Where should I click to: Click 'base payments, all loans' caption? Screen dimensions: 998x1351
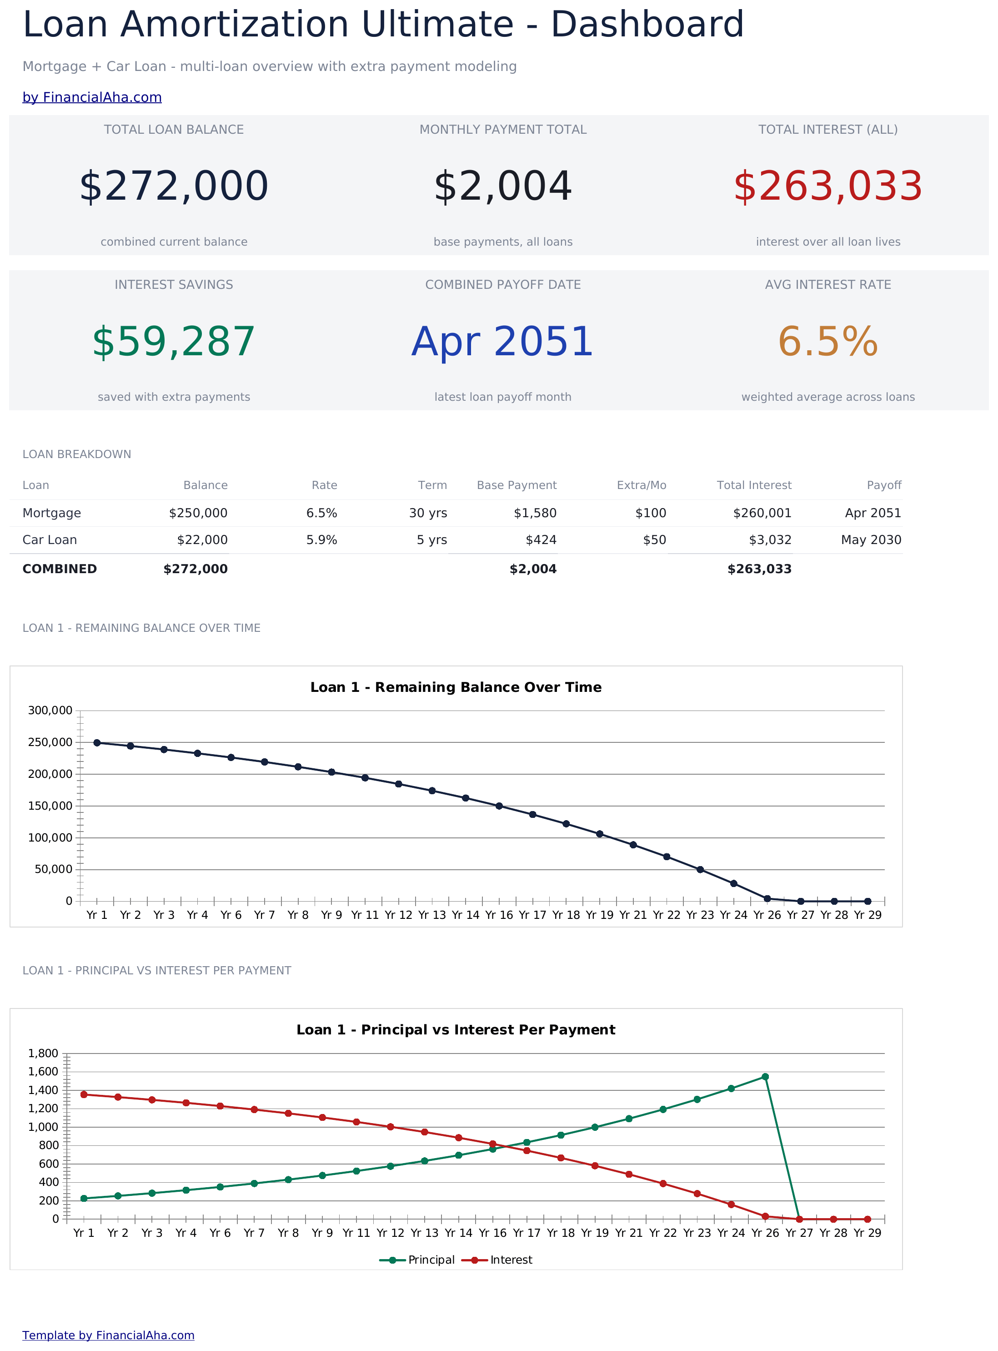click(502, 242)
